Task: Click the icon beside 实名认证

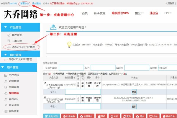Action: (x=6, y=99)
